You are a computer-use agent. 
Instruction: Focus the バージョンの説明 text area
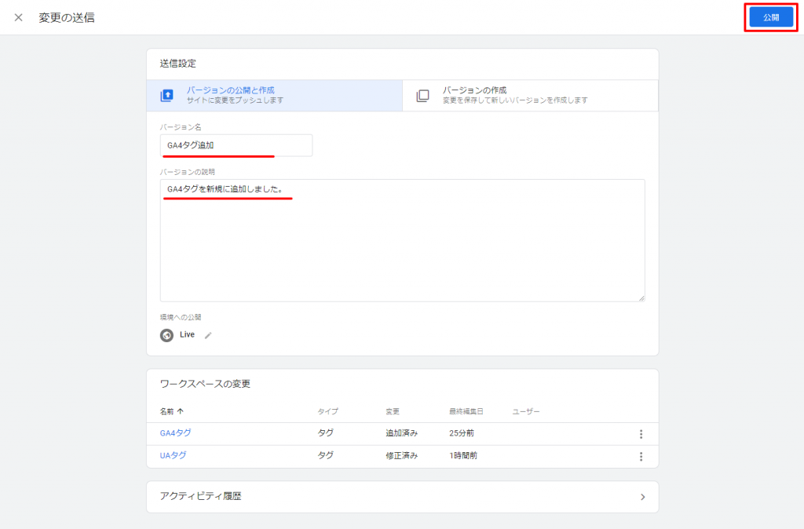click(402, 240)
